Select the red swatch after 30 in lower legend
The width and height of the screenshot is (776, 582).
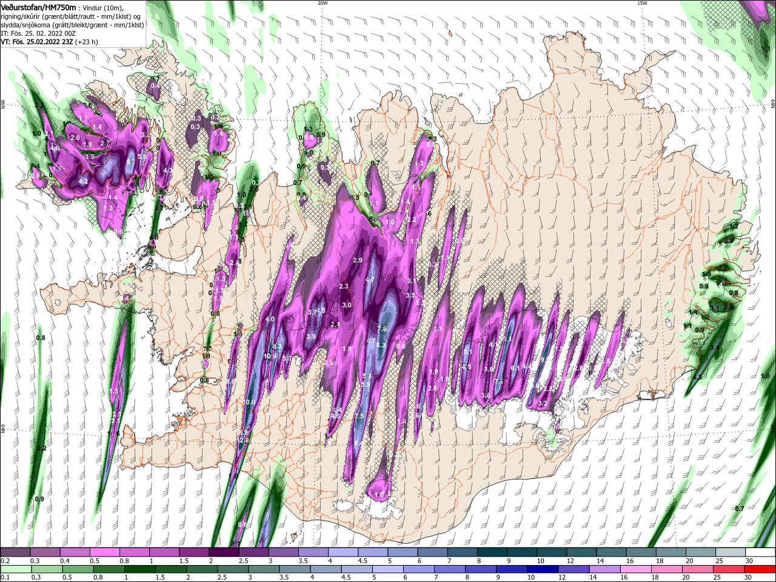pos(759,569)
